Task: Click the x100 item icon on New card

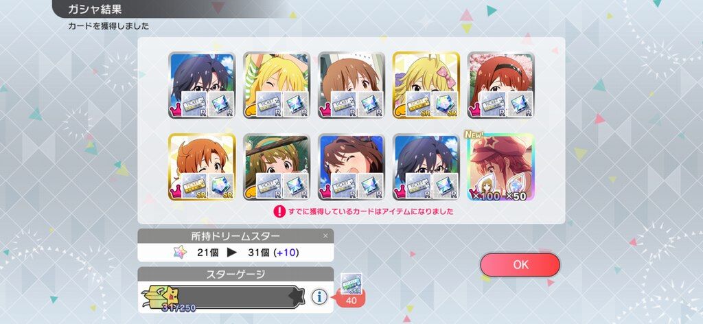Action: coord(487,187)
